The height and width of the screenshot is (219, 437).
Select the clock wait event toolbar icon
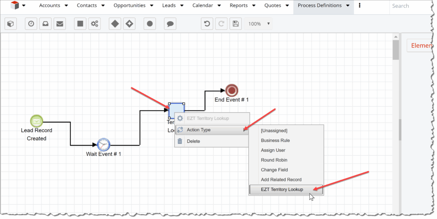tap(31, 24)
